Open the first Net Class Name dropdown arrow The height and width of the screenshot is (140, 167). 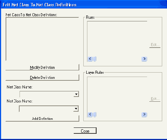click(76, 94)
